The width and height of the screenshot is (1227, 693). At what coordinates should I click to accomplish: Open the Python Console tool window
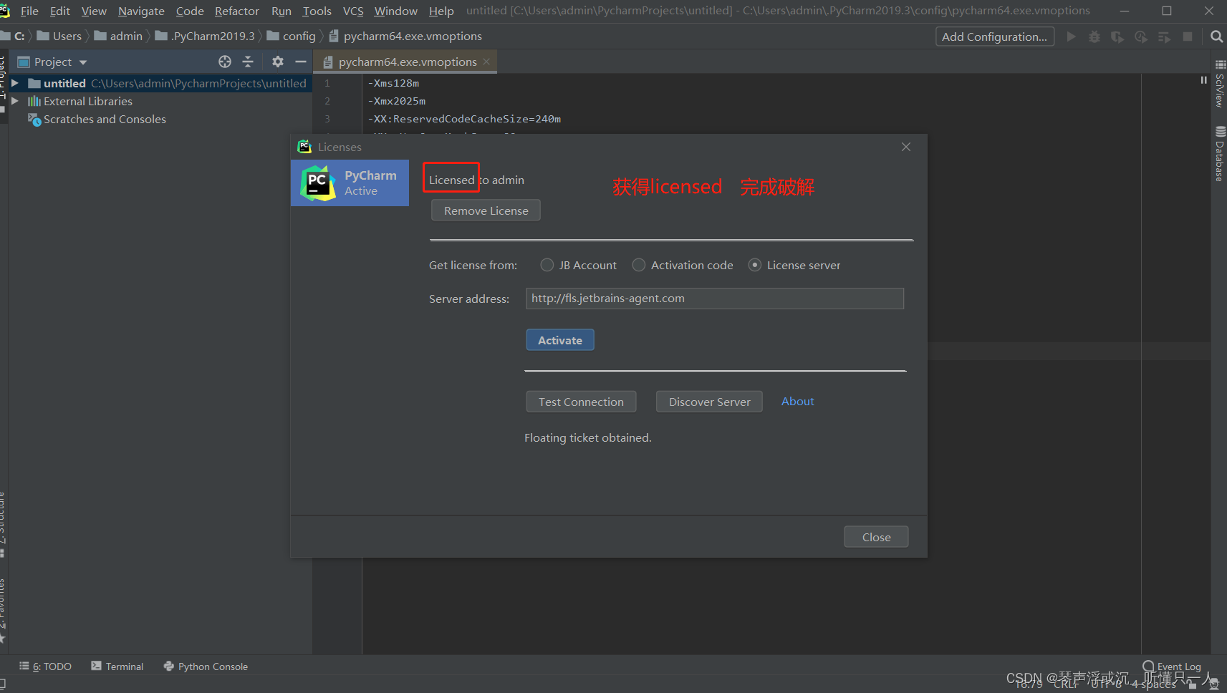pyautogui.click(x=206, y=667)
